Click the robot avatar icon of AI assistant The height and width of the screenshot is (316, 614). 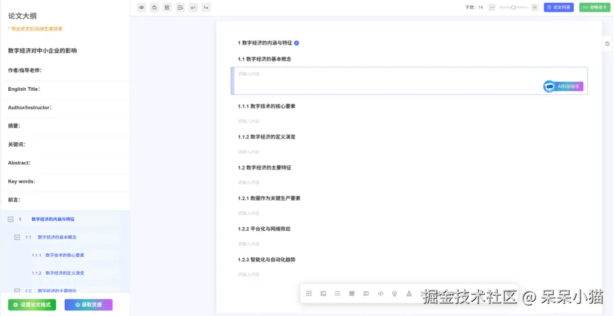549,86
